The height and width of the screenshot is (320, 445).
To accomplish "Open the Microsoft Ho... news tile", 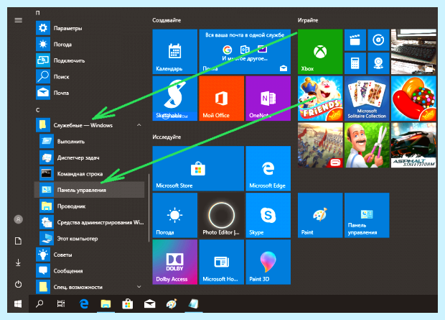I will point(221,262).
